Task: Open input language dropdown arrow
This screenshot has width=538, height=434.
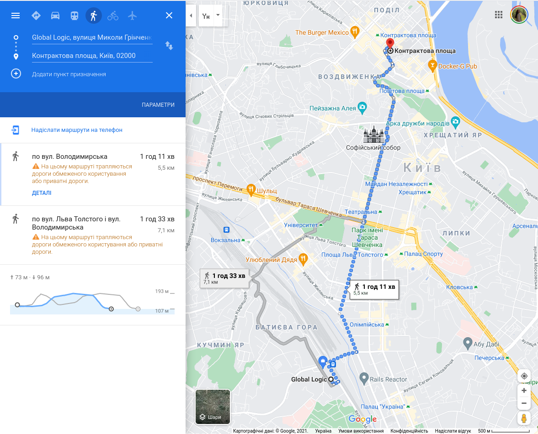Action: click(218, 16)
